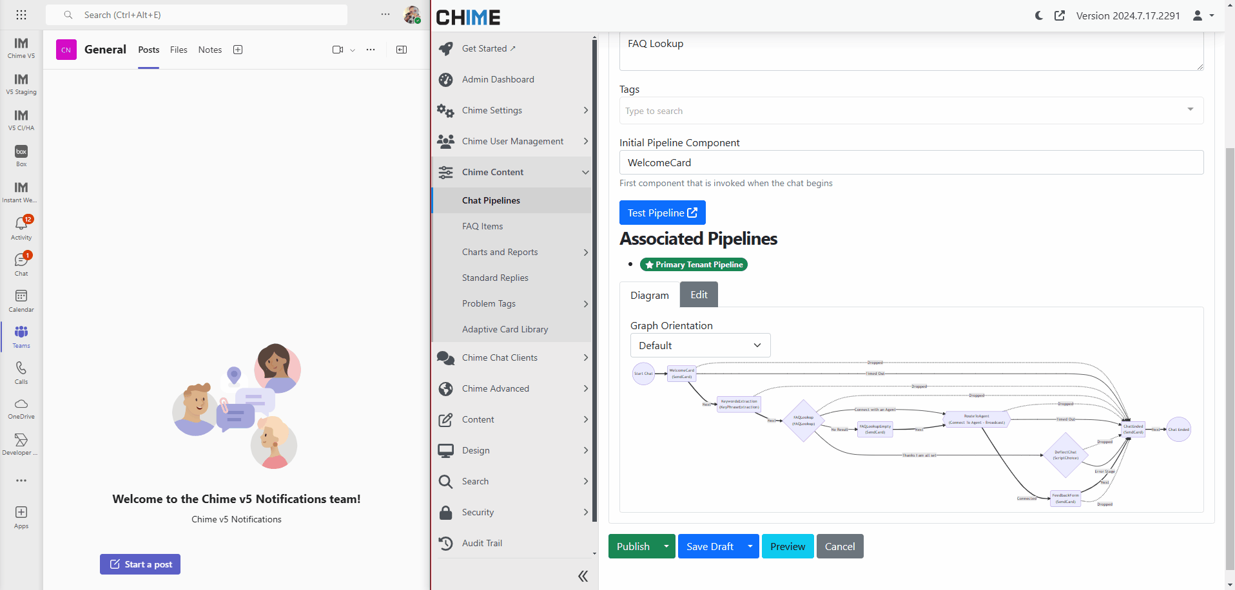The height and width of the screenshot is (590, 1235).
Task: Open Chime V5 app in Teams rail
Action: click(x=21, y=48)
